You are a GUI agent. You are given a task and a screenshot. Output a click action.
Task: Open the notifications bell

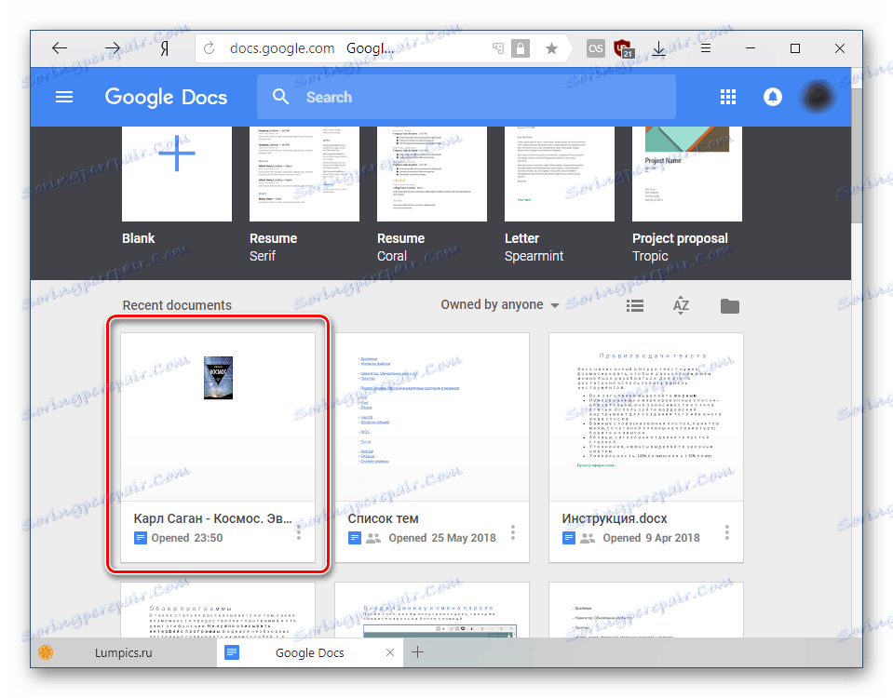[772, 97]
